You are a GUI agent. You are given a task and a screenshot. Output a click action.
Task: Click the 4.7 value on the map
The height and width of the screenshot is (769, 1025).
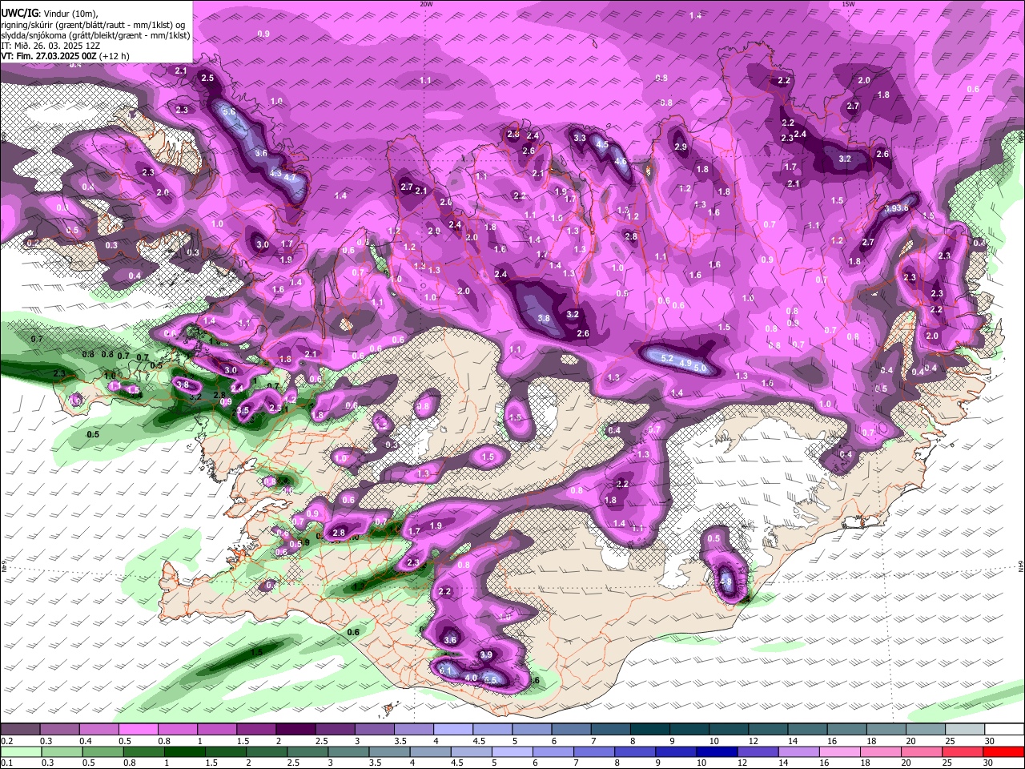coord(289,177)
